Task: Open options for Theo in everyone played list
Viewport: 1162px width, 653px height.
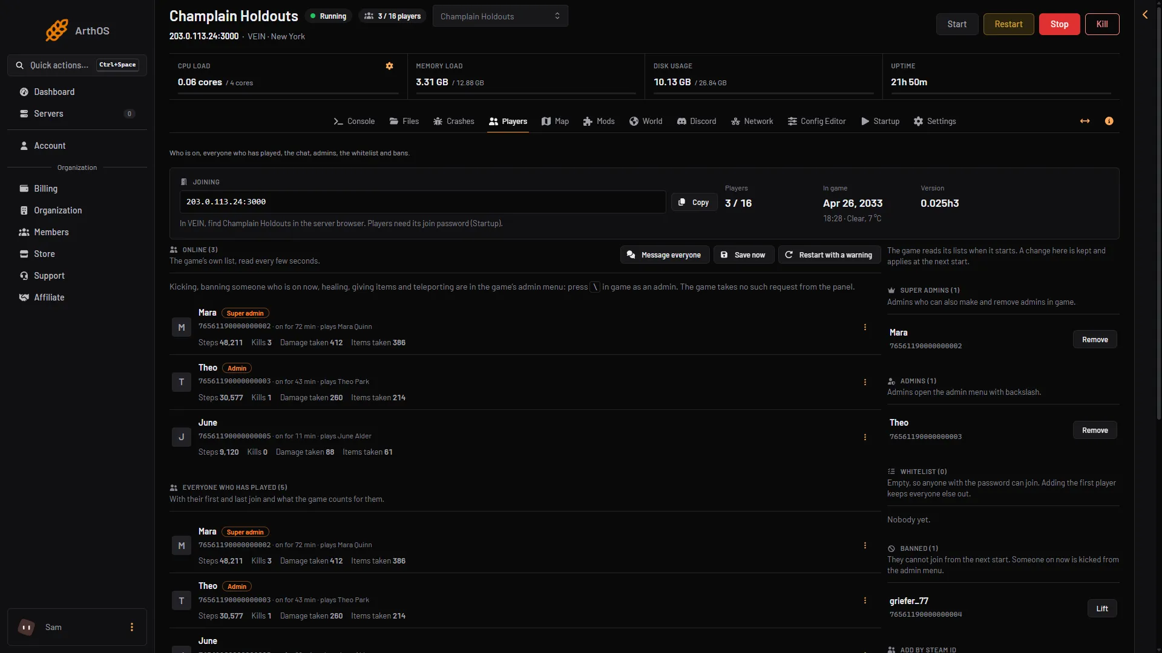Action: coord(865,600)
